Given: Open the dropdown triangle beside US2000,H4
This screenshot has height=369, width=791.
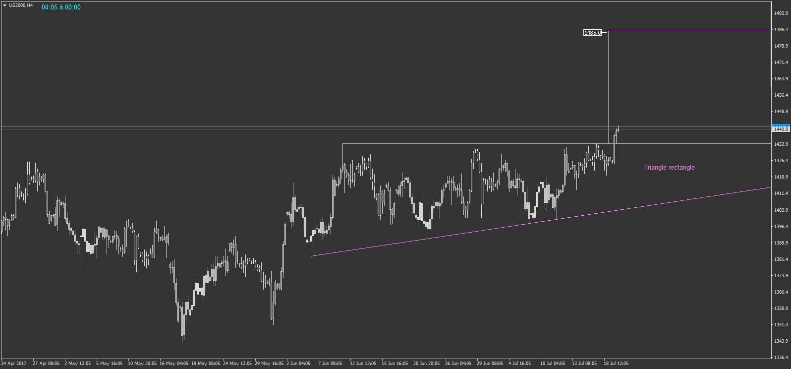Looking at the screenshot, I should coord(4,5).
